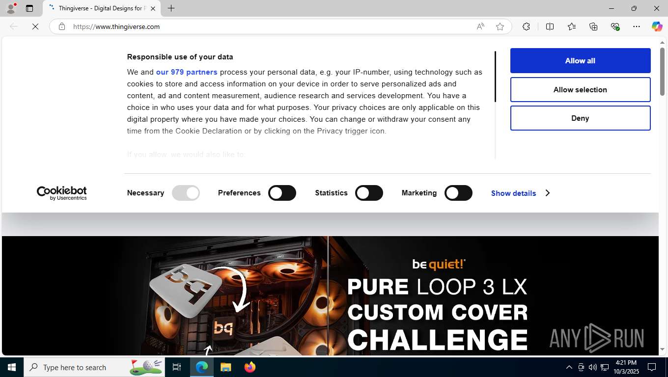Click Allow selection button

click(580, 89)
